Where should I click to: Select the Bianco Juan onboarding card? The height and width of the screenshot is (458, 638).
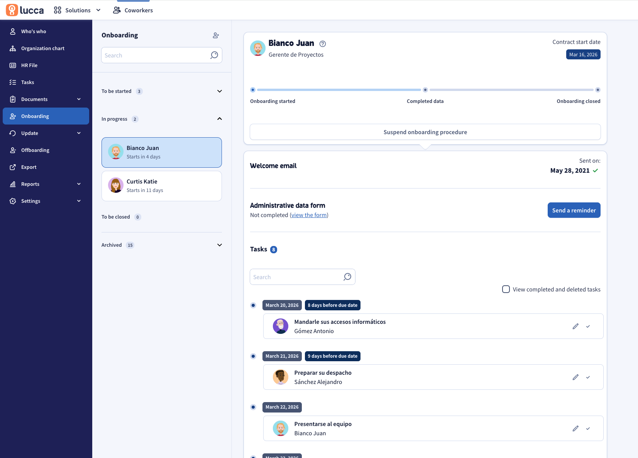162,152
